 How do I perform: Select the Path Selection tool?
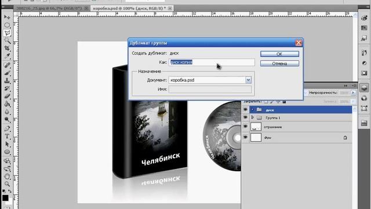7,144
